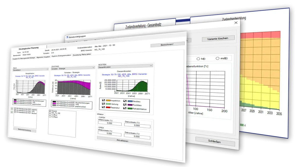The image size is (298, 167).
Task: Toggle the Inspektion cost checkbox
Action: tap(104, 100)
